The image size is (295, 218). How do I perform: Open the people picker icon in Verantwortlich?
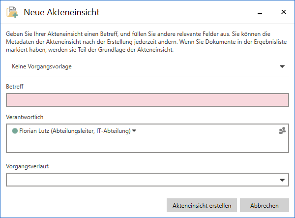click(282, 131)
